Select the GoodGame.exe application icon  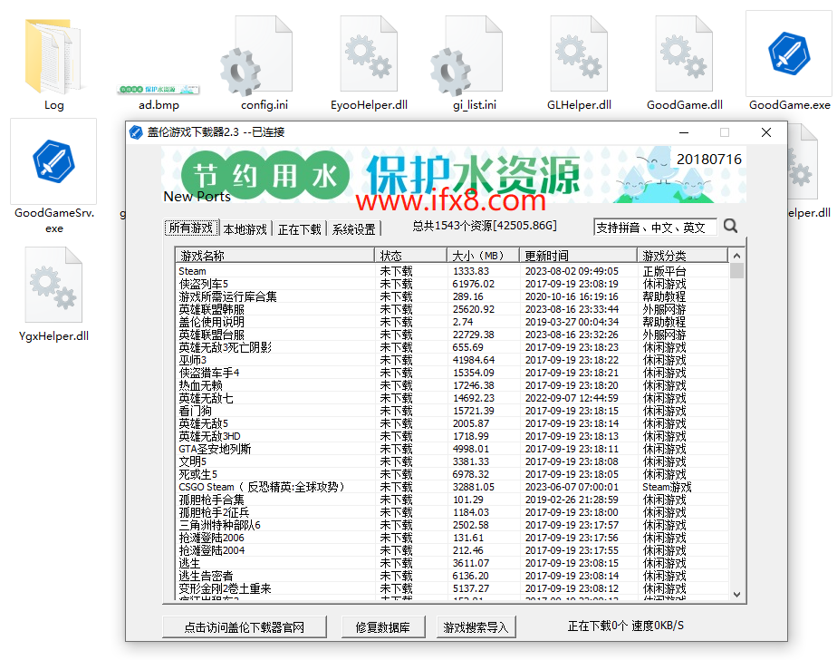pyautogui.click(x=789, y=53)
